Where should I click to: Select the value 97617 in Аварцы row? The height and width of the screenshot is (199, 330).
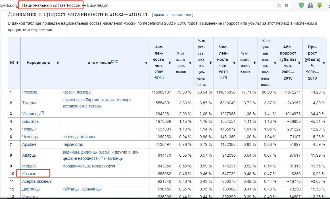coord(295,155)
